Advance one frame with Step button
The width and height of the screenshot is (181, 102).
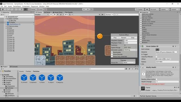pos(92,9)
